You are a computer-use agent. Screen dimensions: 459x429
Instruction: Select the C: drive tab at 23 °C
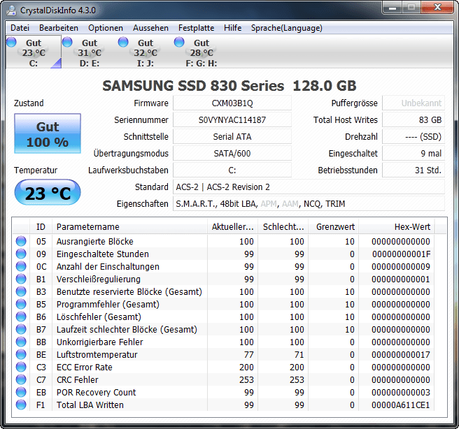[34, 52]
